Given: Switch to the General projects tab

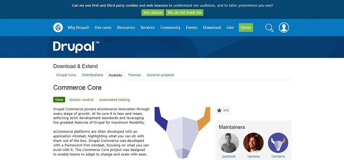Looking at the screenshot, I should click(160, 75).
